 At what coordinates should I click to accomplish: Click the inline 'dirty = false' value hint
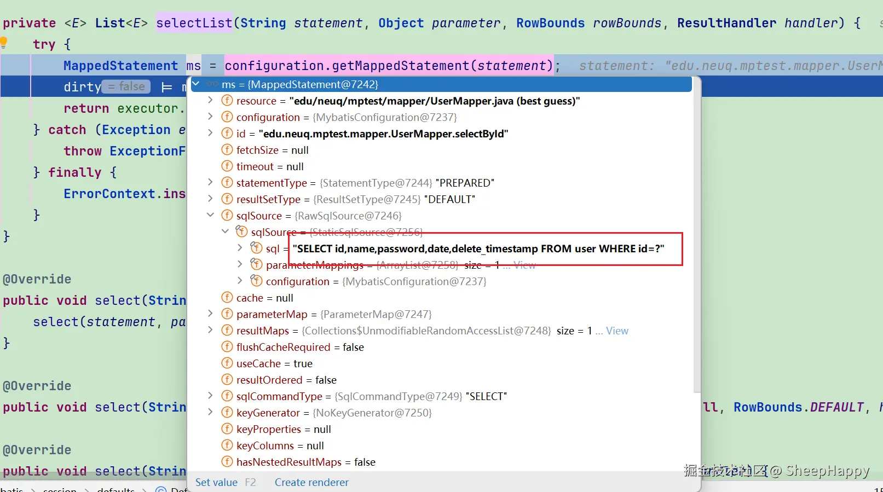click(126, 86)
